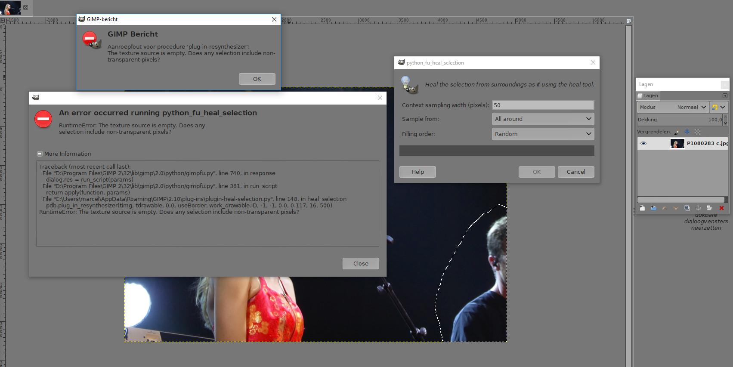Toggle lock alpha channel checkerboard icon
The width and height of the screenshot is (733, 367).
pyautogui.click(x=697, y=132)
